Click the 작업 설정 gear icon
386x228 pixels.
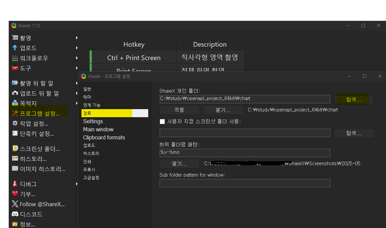point(15,123)
